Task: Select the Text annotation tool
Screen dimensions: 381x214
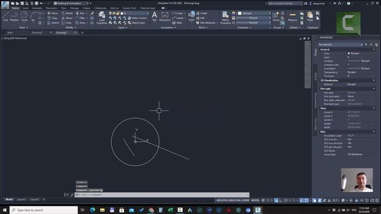Action: click(155, 17)
